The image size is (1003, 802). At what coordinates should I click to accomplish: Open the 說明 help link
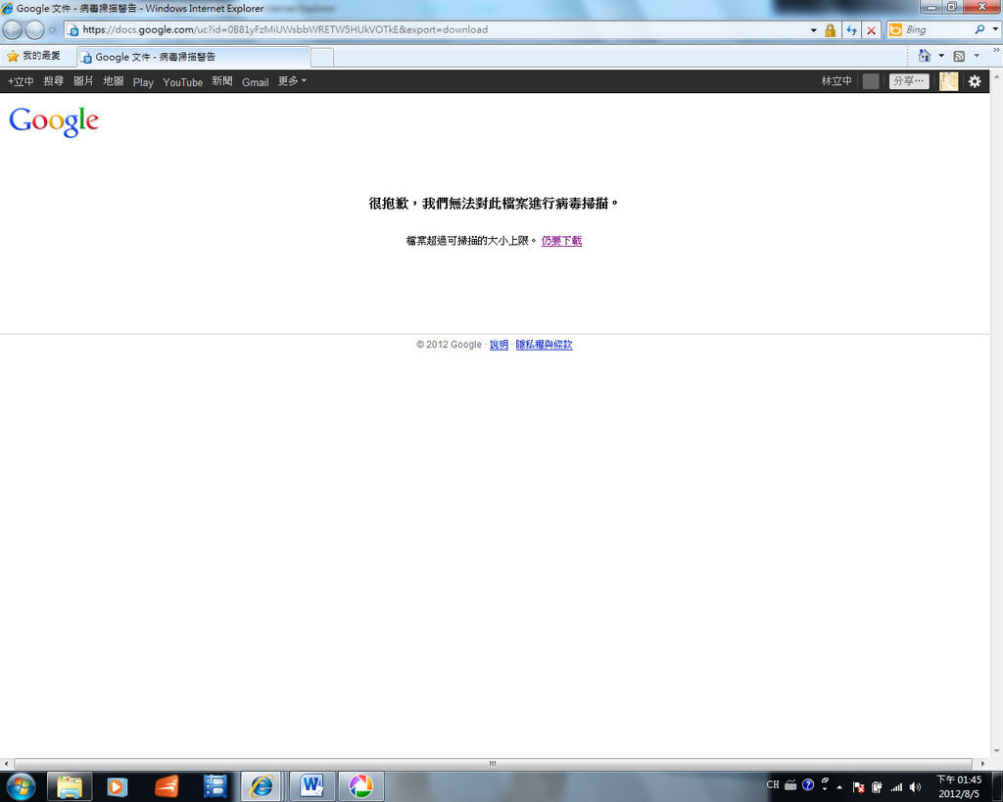(x=499, y=344)
